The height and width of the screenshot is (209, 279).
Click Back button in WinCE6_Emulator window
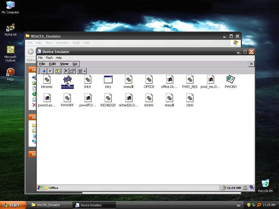coord(31,51)
